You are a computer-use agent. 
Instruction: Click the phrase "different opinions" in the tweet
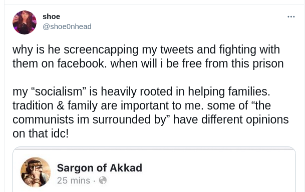coord(245,119)
